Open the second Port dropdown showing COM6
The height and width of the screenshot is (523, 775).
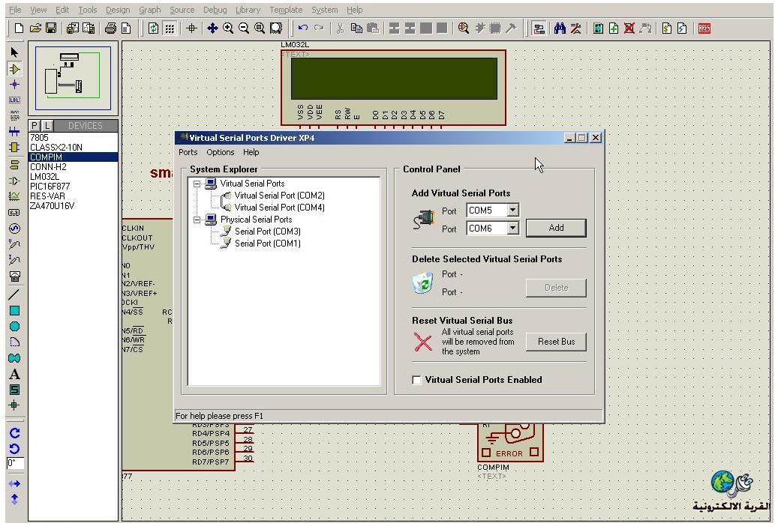512,228
